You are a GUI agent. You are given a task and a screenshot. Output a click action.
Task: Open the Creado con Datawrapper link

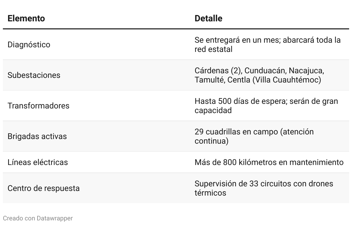(x=38, y=218)
